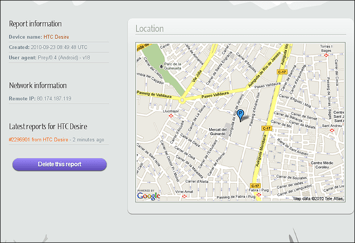The width and height of the screenshot is (355, 243).
Task: Click the Llucmajor metro station icon
Action: (x=171, y=116)
